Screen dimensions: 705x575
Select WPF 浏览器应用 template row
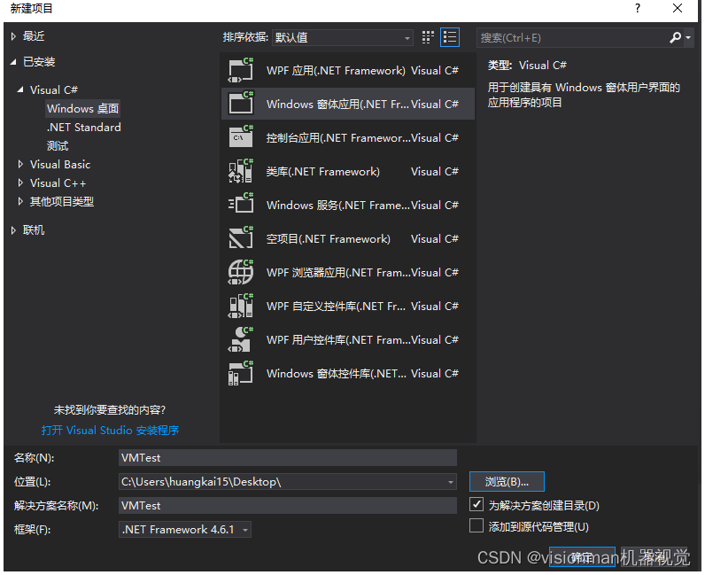point(347,272)
